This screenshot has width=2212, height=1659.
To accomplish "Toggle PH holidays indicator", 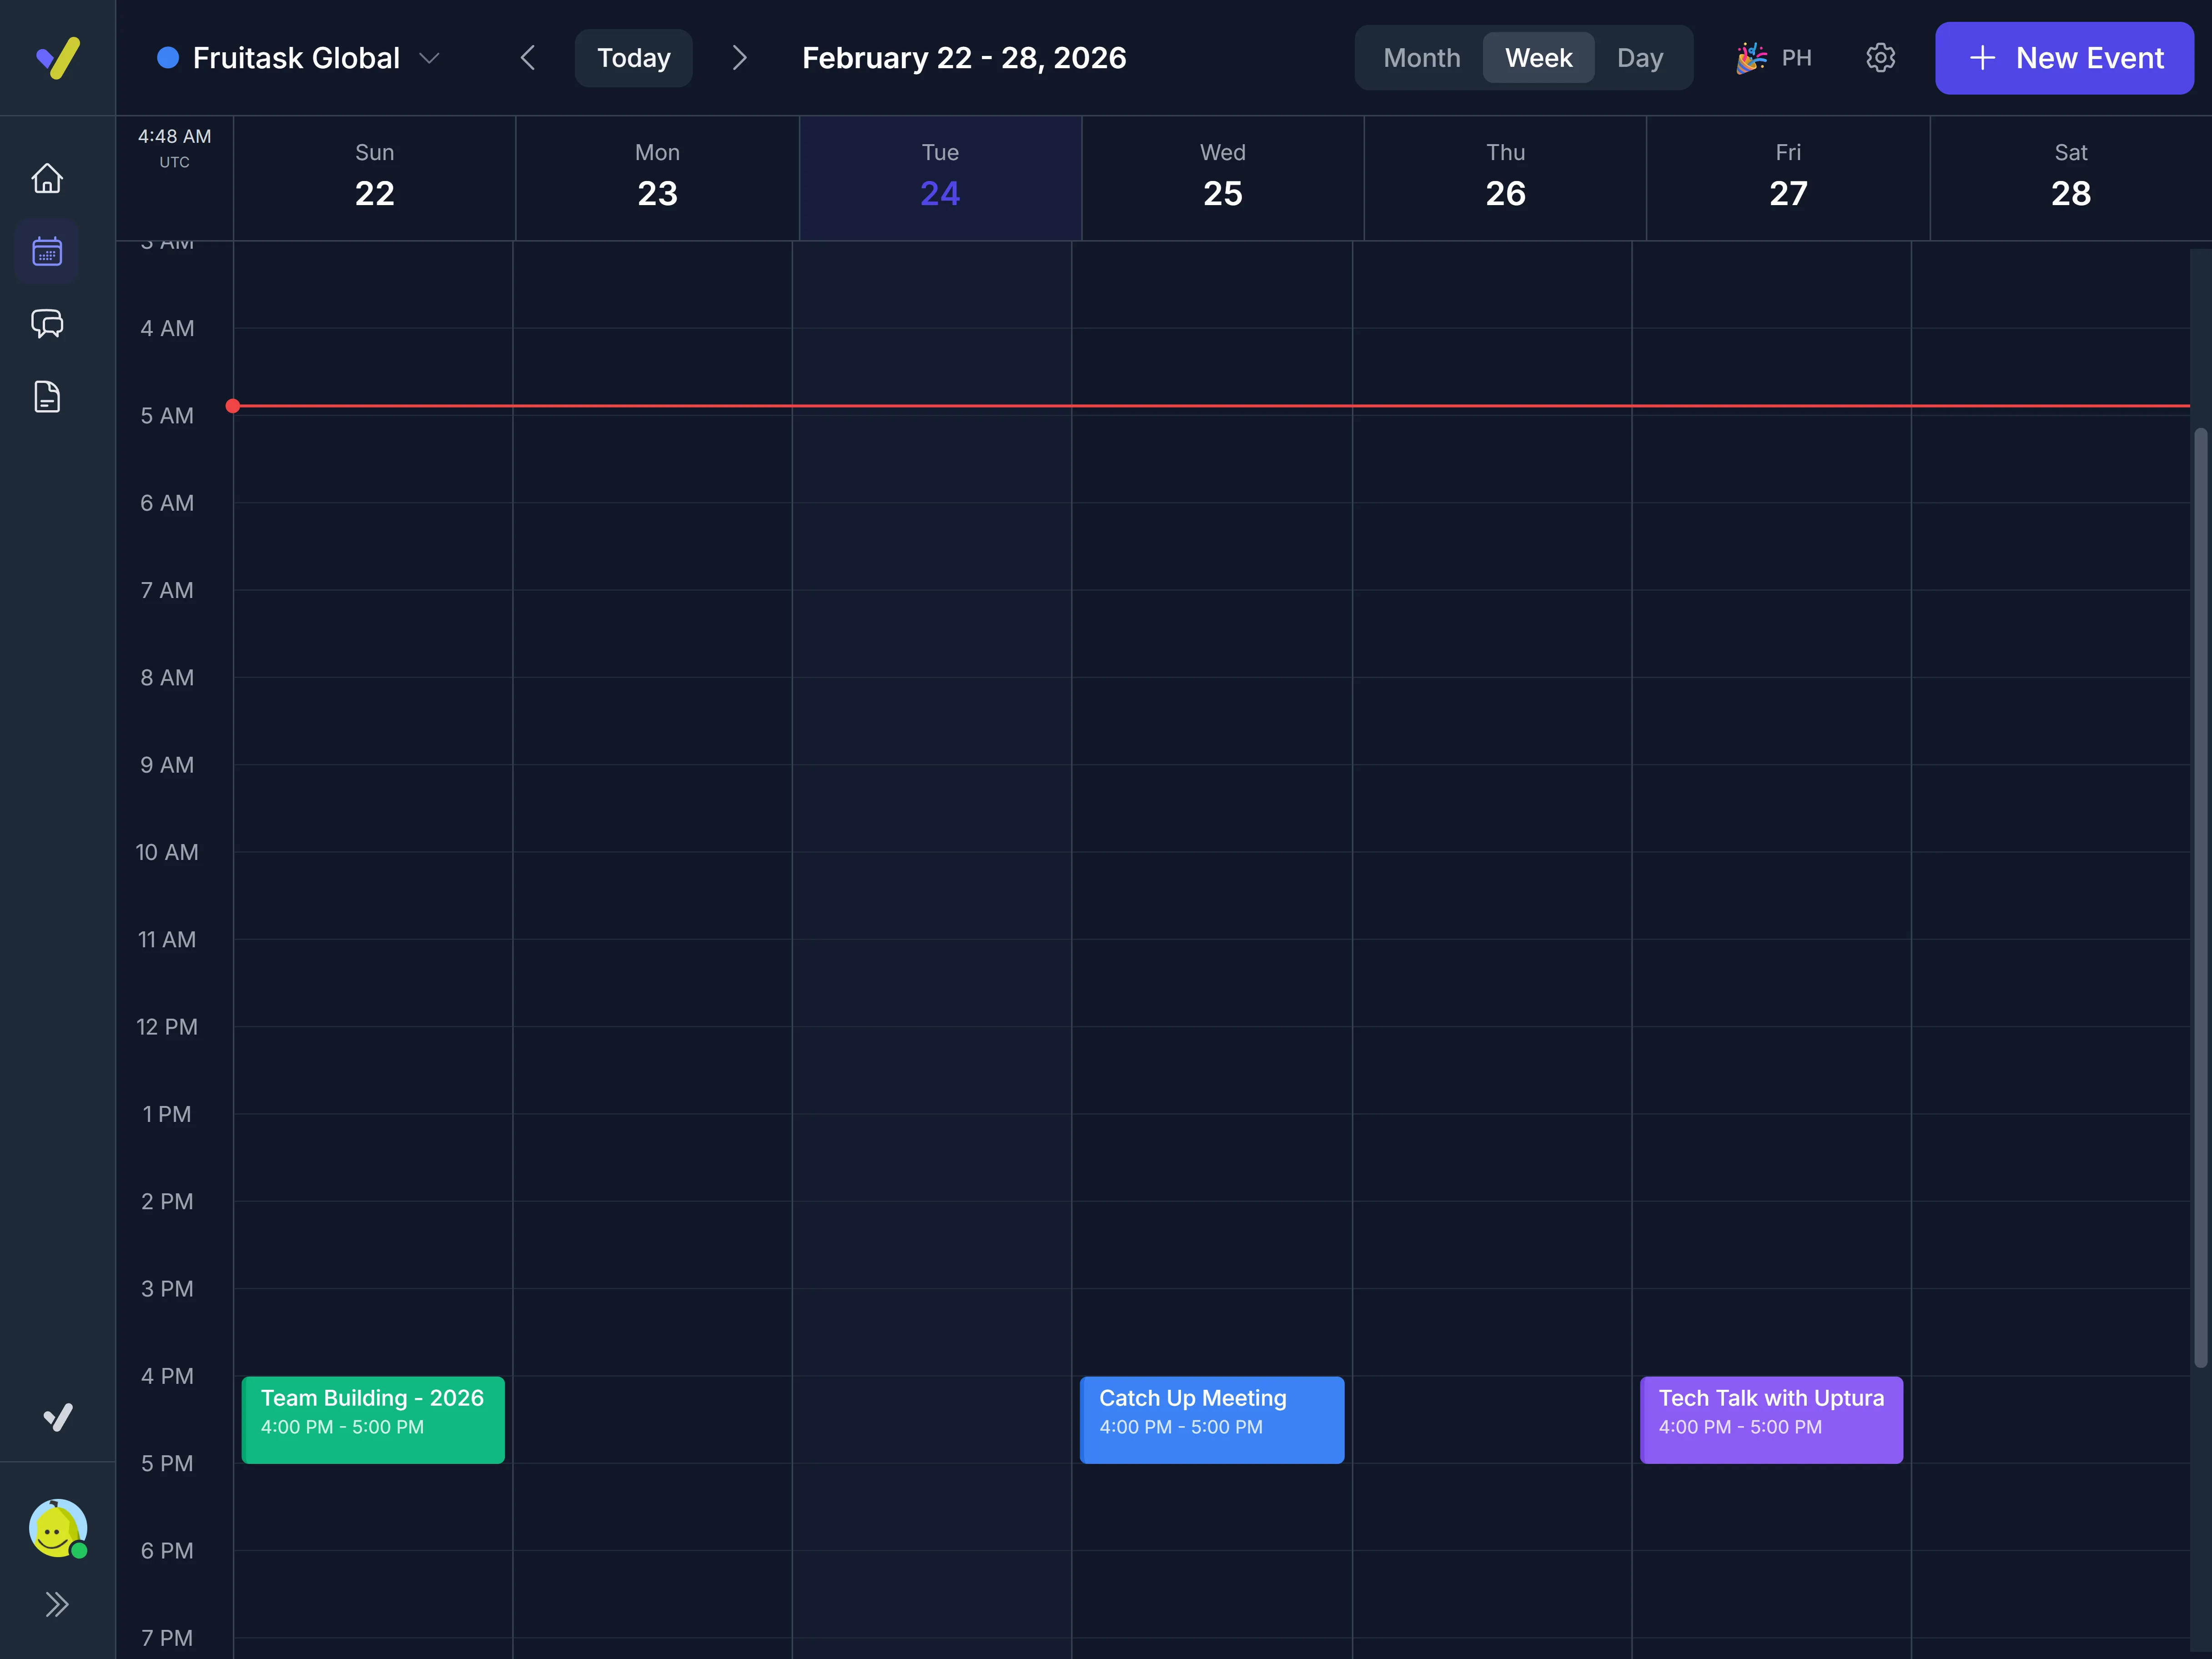I will coord(1775,58).
